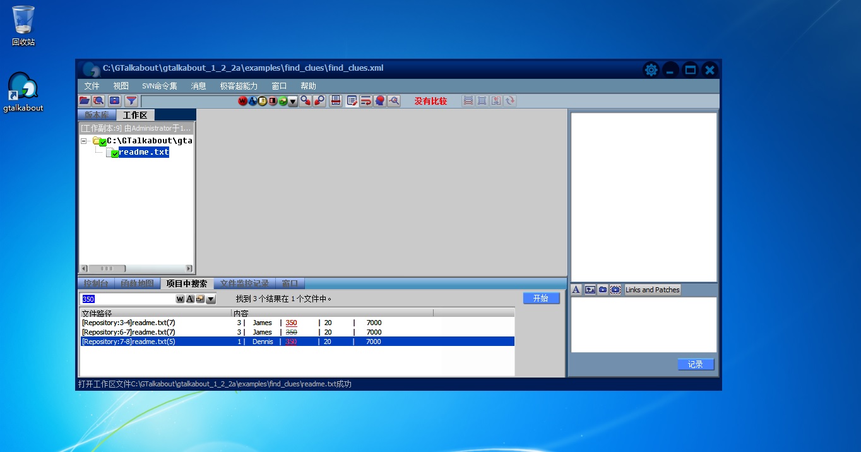Image resolution: width=861 pixels, height=452 pixels.
Task: Click the blue screen toolbar icon
Action: point(114,100)
